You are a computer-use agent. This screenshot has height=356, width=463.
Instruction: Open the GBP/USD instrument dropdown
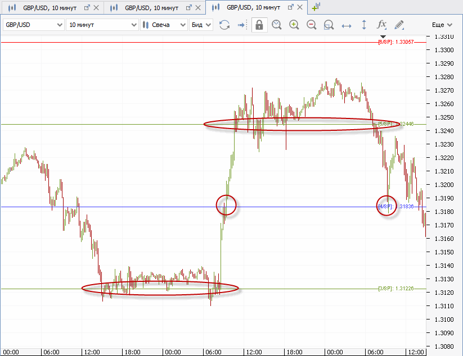click(33, 25)
